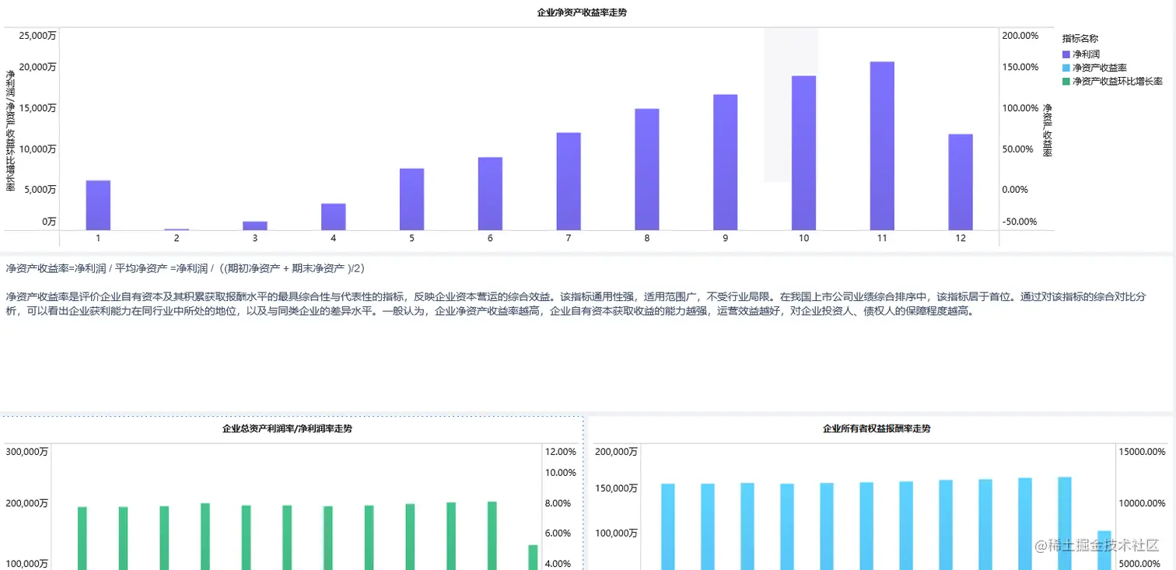Click the 25,000万 y-axis value
1176x570 pixels.
(x=37, y=36)
